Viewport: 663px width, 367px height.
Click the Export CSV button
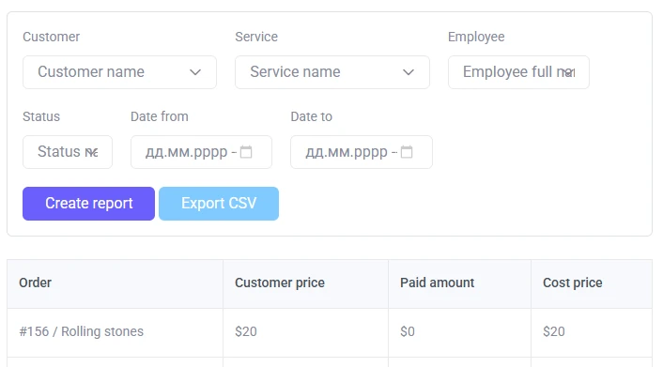[219, 204]
